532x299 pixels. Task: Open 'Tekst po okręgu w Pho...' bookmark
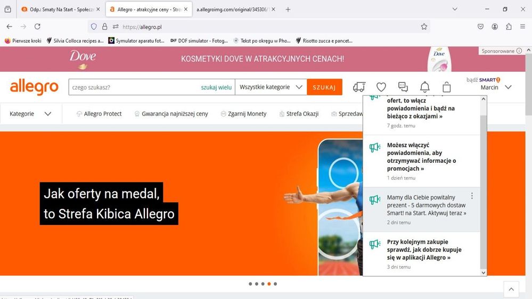(x=261, y=40)
